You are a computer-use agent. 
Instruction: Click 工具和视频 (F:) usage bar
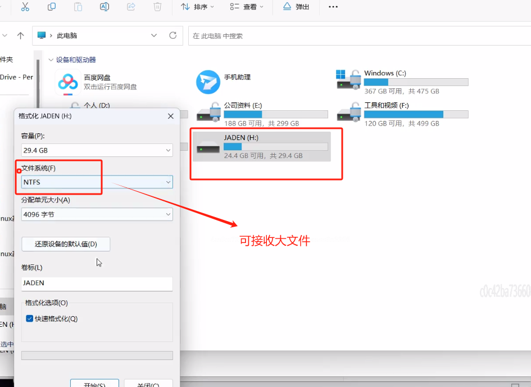tap(416, 115)
